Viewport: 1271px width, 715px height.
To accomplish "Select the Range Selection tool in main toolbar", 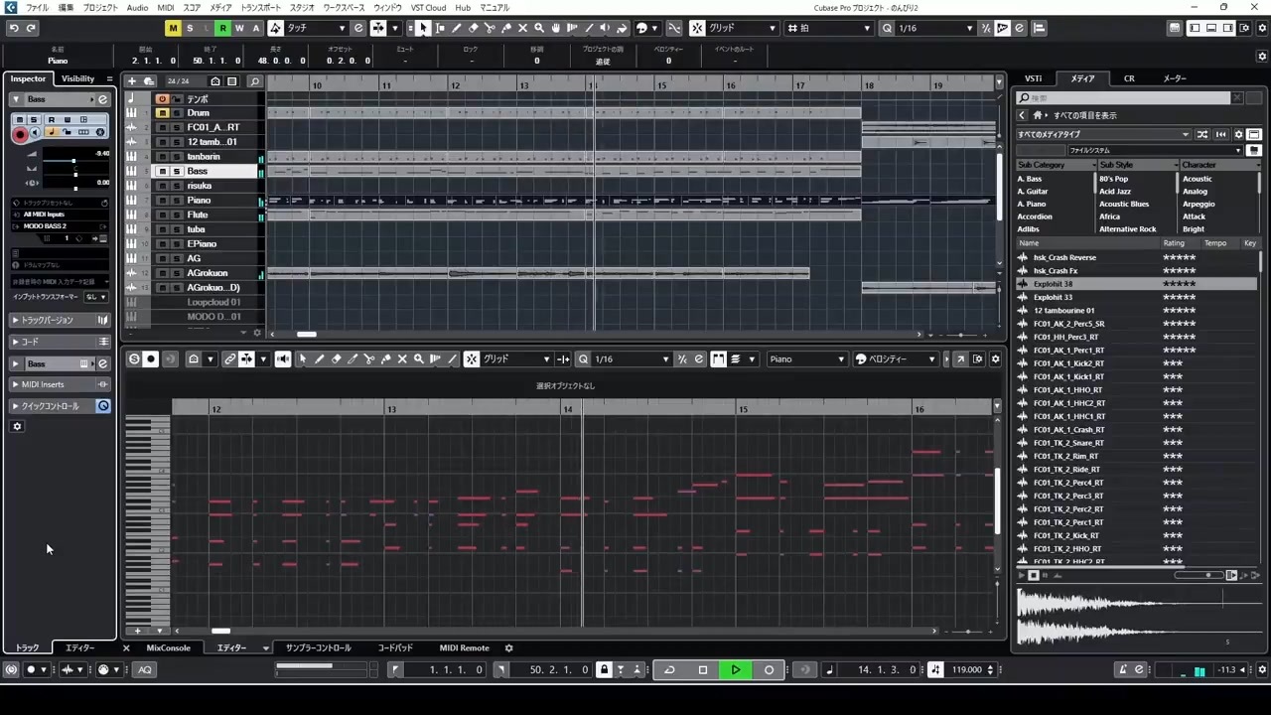I will coord(440,28).
